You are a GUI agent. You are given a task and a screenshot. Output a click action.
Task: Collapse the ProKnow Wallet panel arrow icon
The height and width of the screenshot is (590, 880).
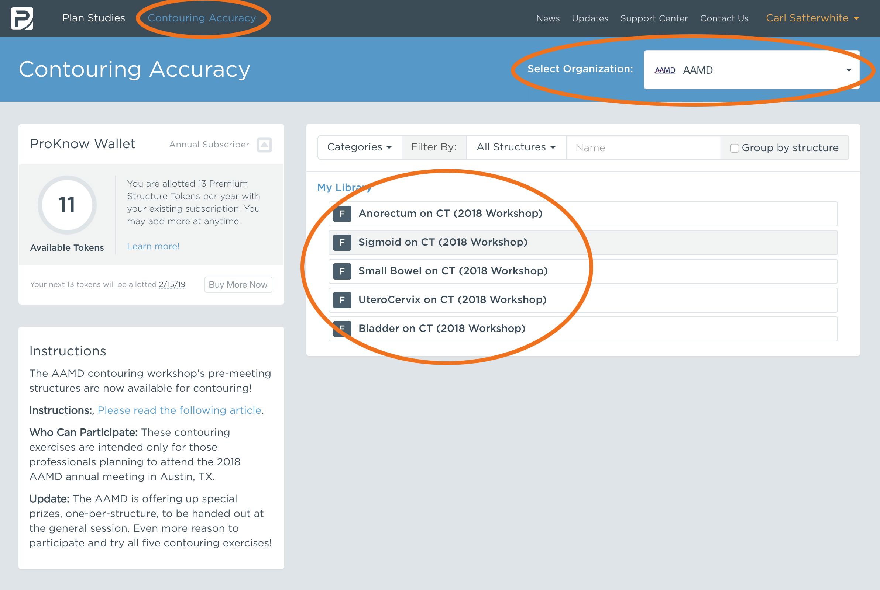[264, 145]
